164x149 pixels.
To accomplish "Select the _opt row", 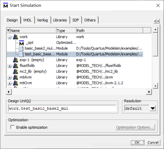I will pos(75,43).
